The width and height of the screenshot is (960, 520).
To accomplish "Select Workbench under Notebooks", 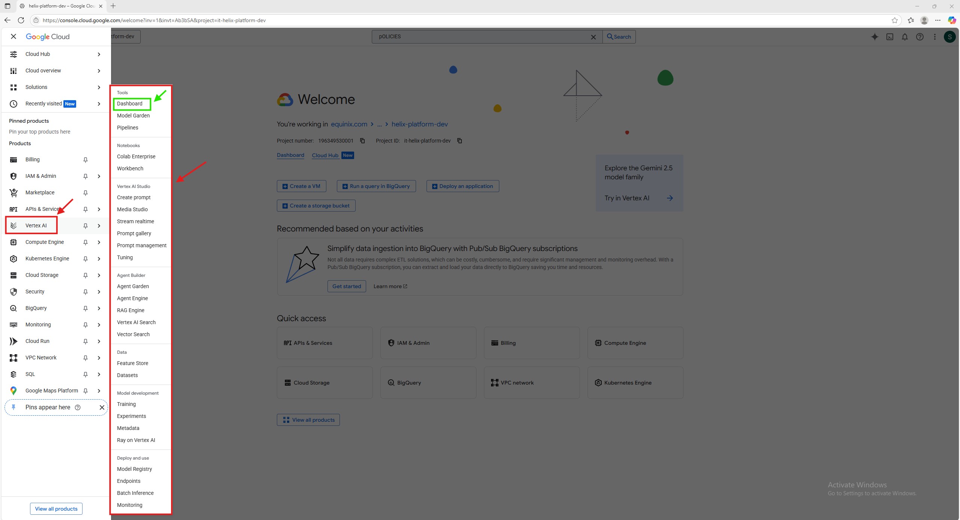I will click(130, 168).
